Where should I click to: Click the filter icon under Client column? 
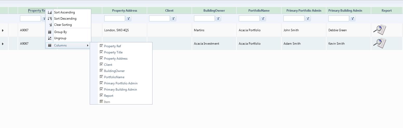[173, 19]
